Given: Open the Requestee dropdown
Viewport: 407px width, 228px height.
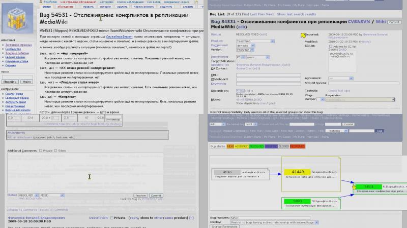Looking at the screenshot, I should 360,99.
